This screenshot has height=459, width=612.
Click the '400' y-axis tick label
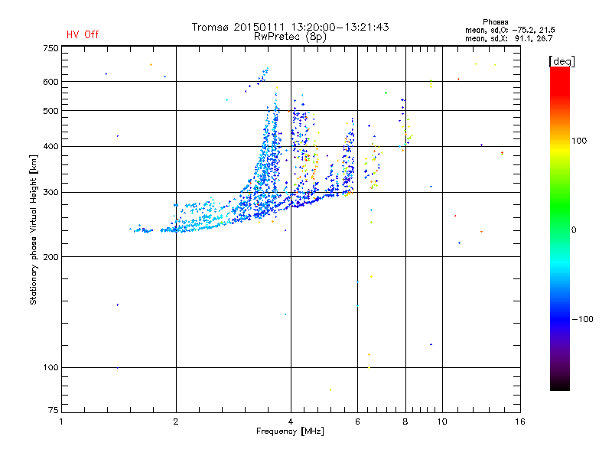point(50,147)
